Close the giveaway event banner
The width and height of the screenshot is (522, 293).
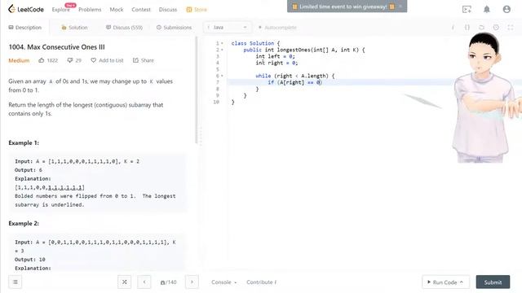(400, 7)
